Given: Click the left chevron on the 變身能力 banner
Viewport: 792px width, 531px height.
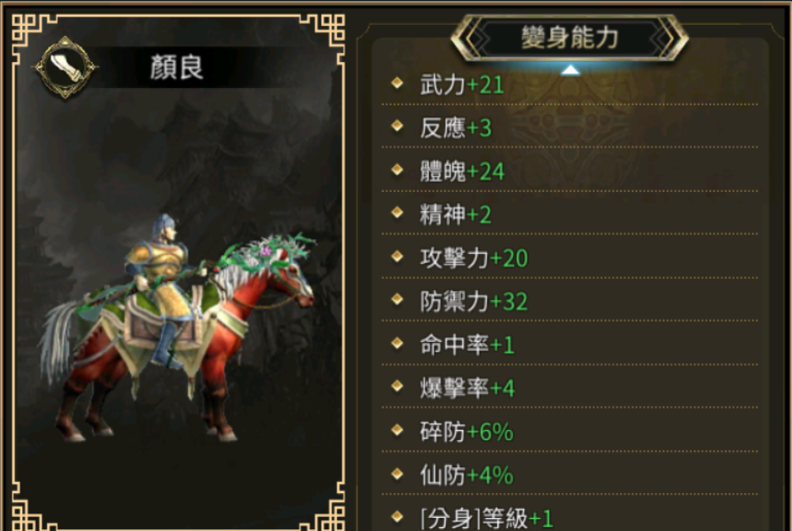Looking at the screenshot, I should click(473, 38).
